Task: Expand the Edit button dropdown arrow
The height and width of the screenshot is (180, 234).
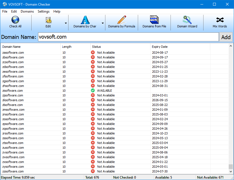Action: pos(66,23)
